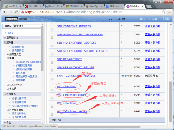
Task: Open 查看关联传输 for port 7276
Action: point(153,26)
